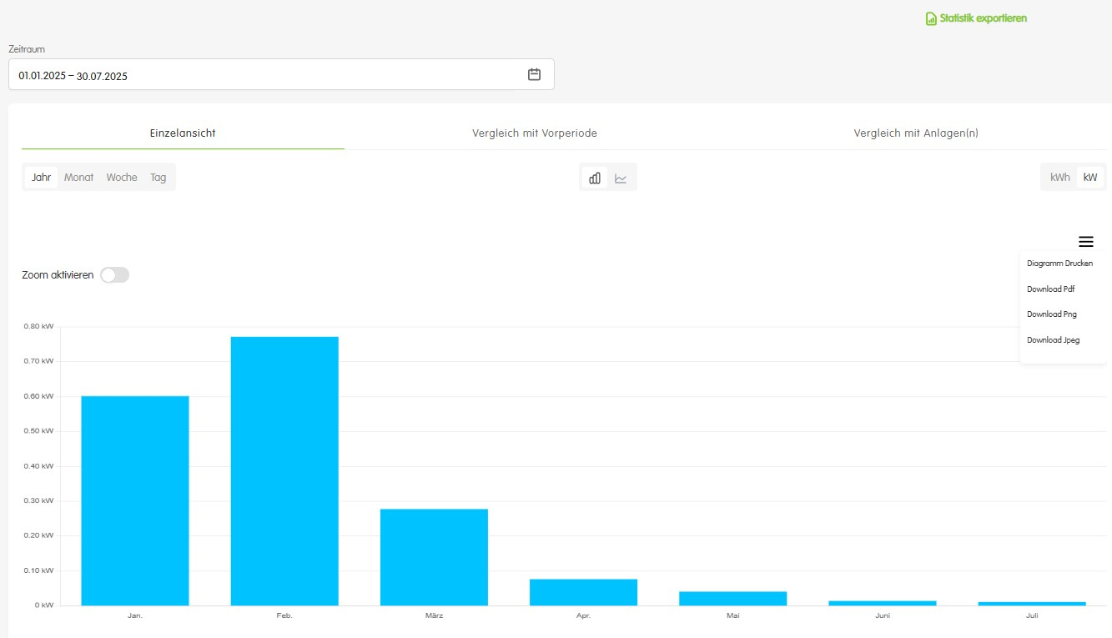Click the Feb. bar in chart
Viewport: 1112px width, 638px height.
[284, 471]
